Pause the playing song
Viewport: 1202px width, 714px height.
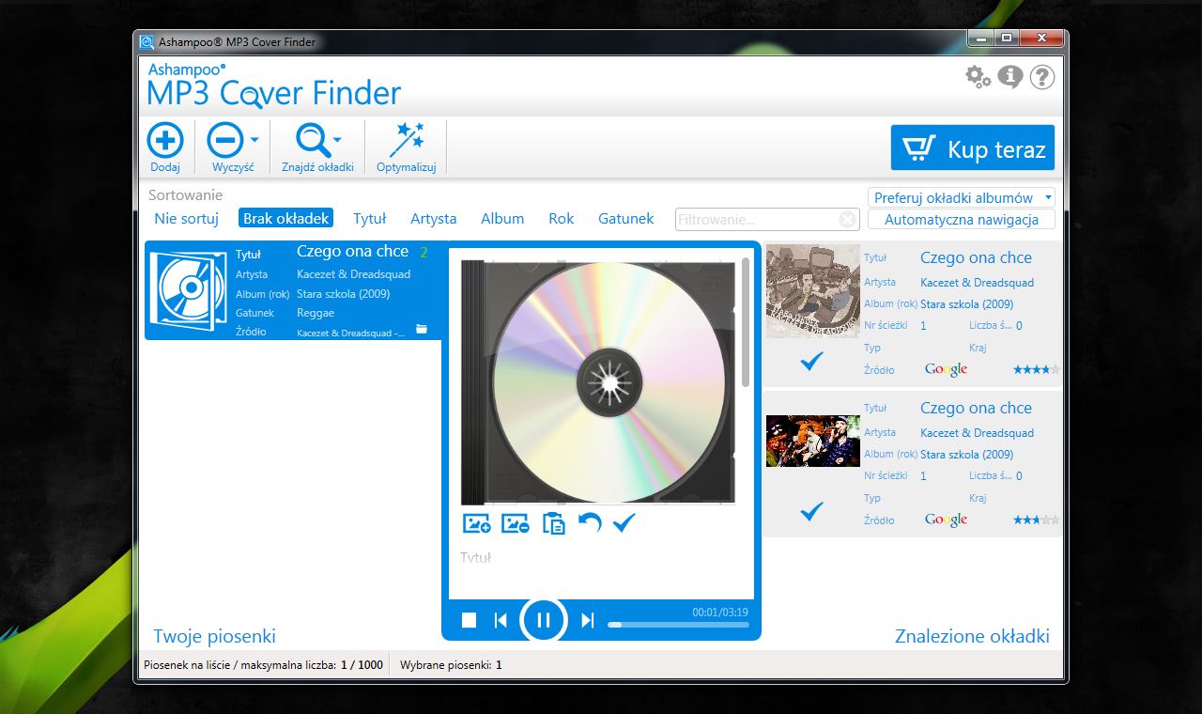(544, 620)
